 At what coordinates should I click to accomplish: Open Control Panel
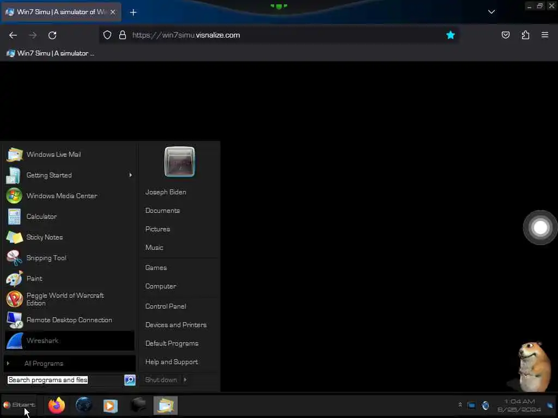pyautogui.click(x=166, y=306)
